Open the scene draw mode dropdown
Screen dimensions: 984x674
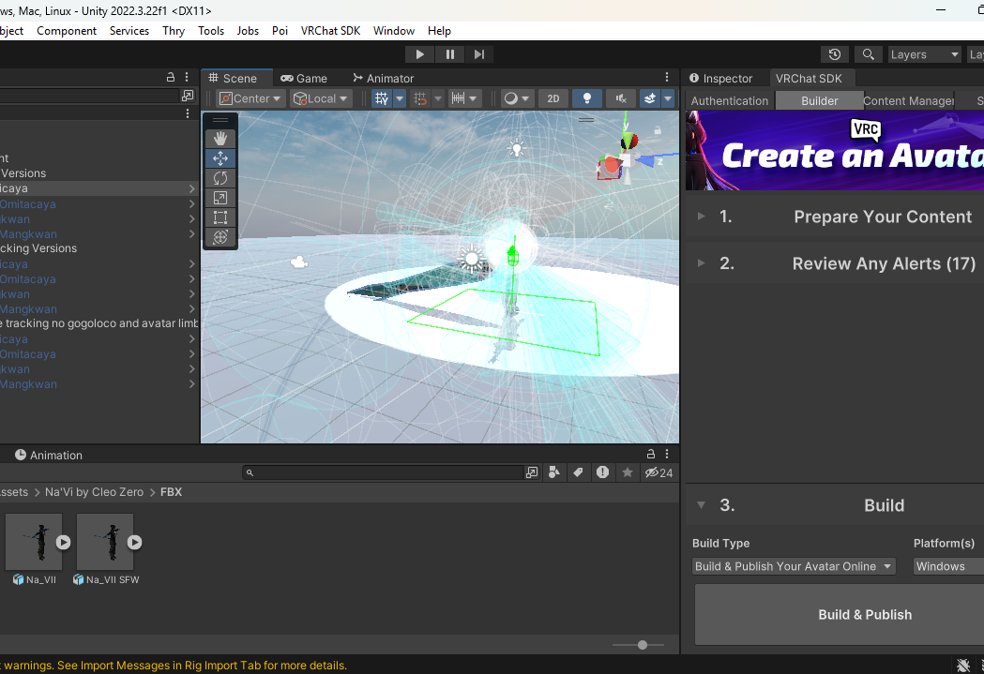point(518,98)
